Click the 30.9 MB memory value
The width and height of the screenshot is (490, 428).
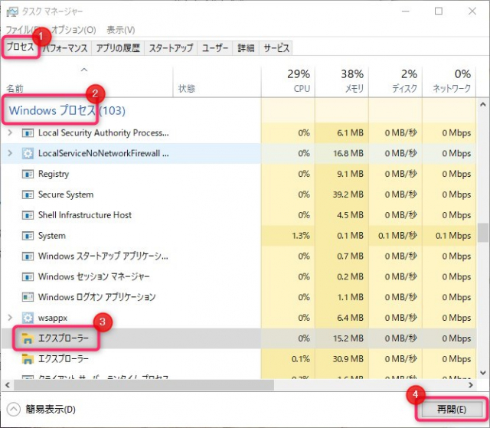point(348,358)
